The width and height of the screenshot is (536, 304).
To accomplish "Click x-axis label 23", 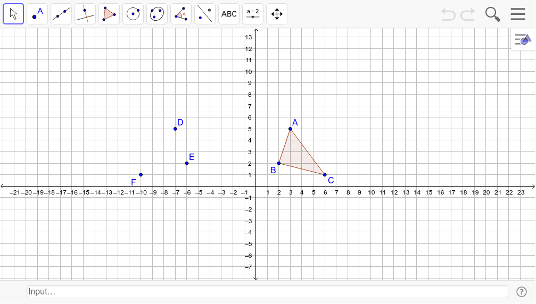I will click(x=521, y=192).
